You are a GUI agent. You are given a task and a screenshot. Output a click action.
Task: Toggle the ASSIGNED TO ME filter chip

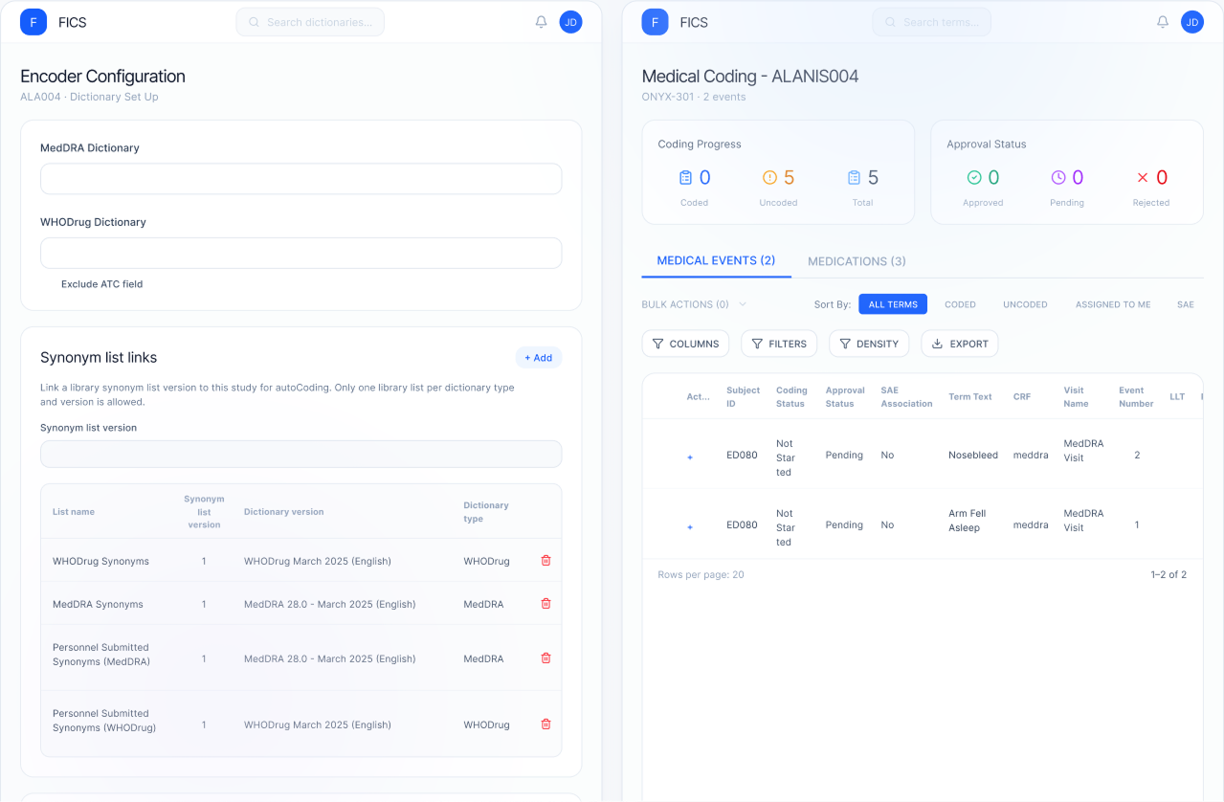(1112, 303)
